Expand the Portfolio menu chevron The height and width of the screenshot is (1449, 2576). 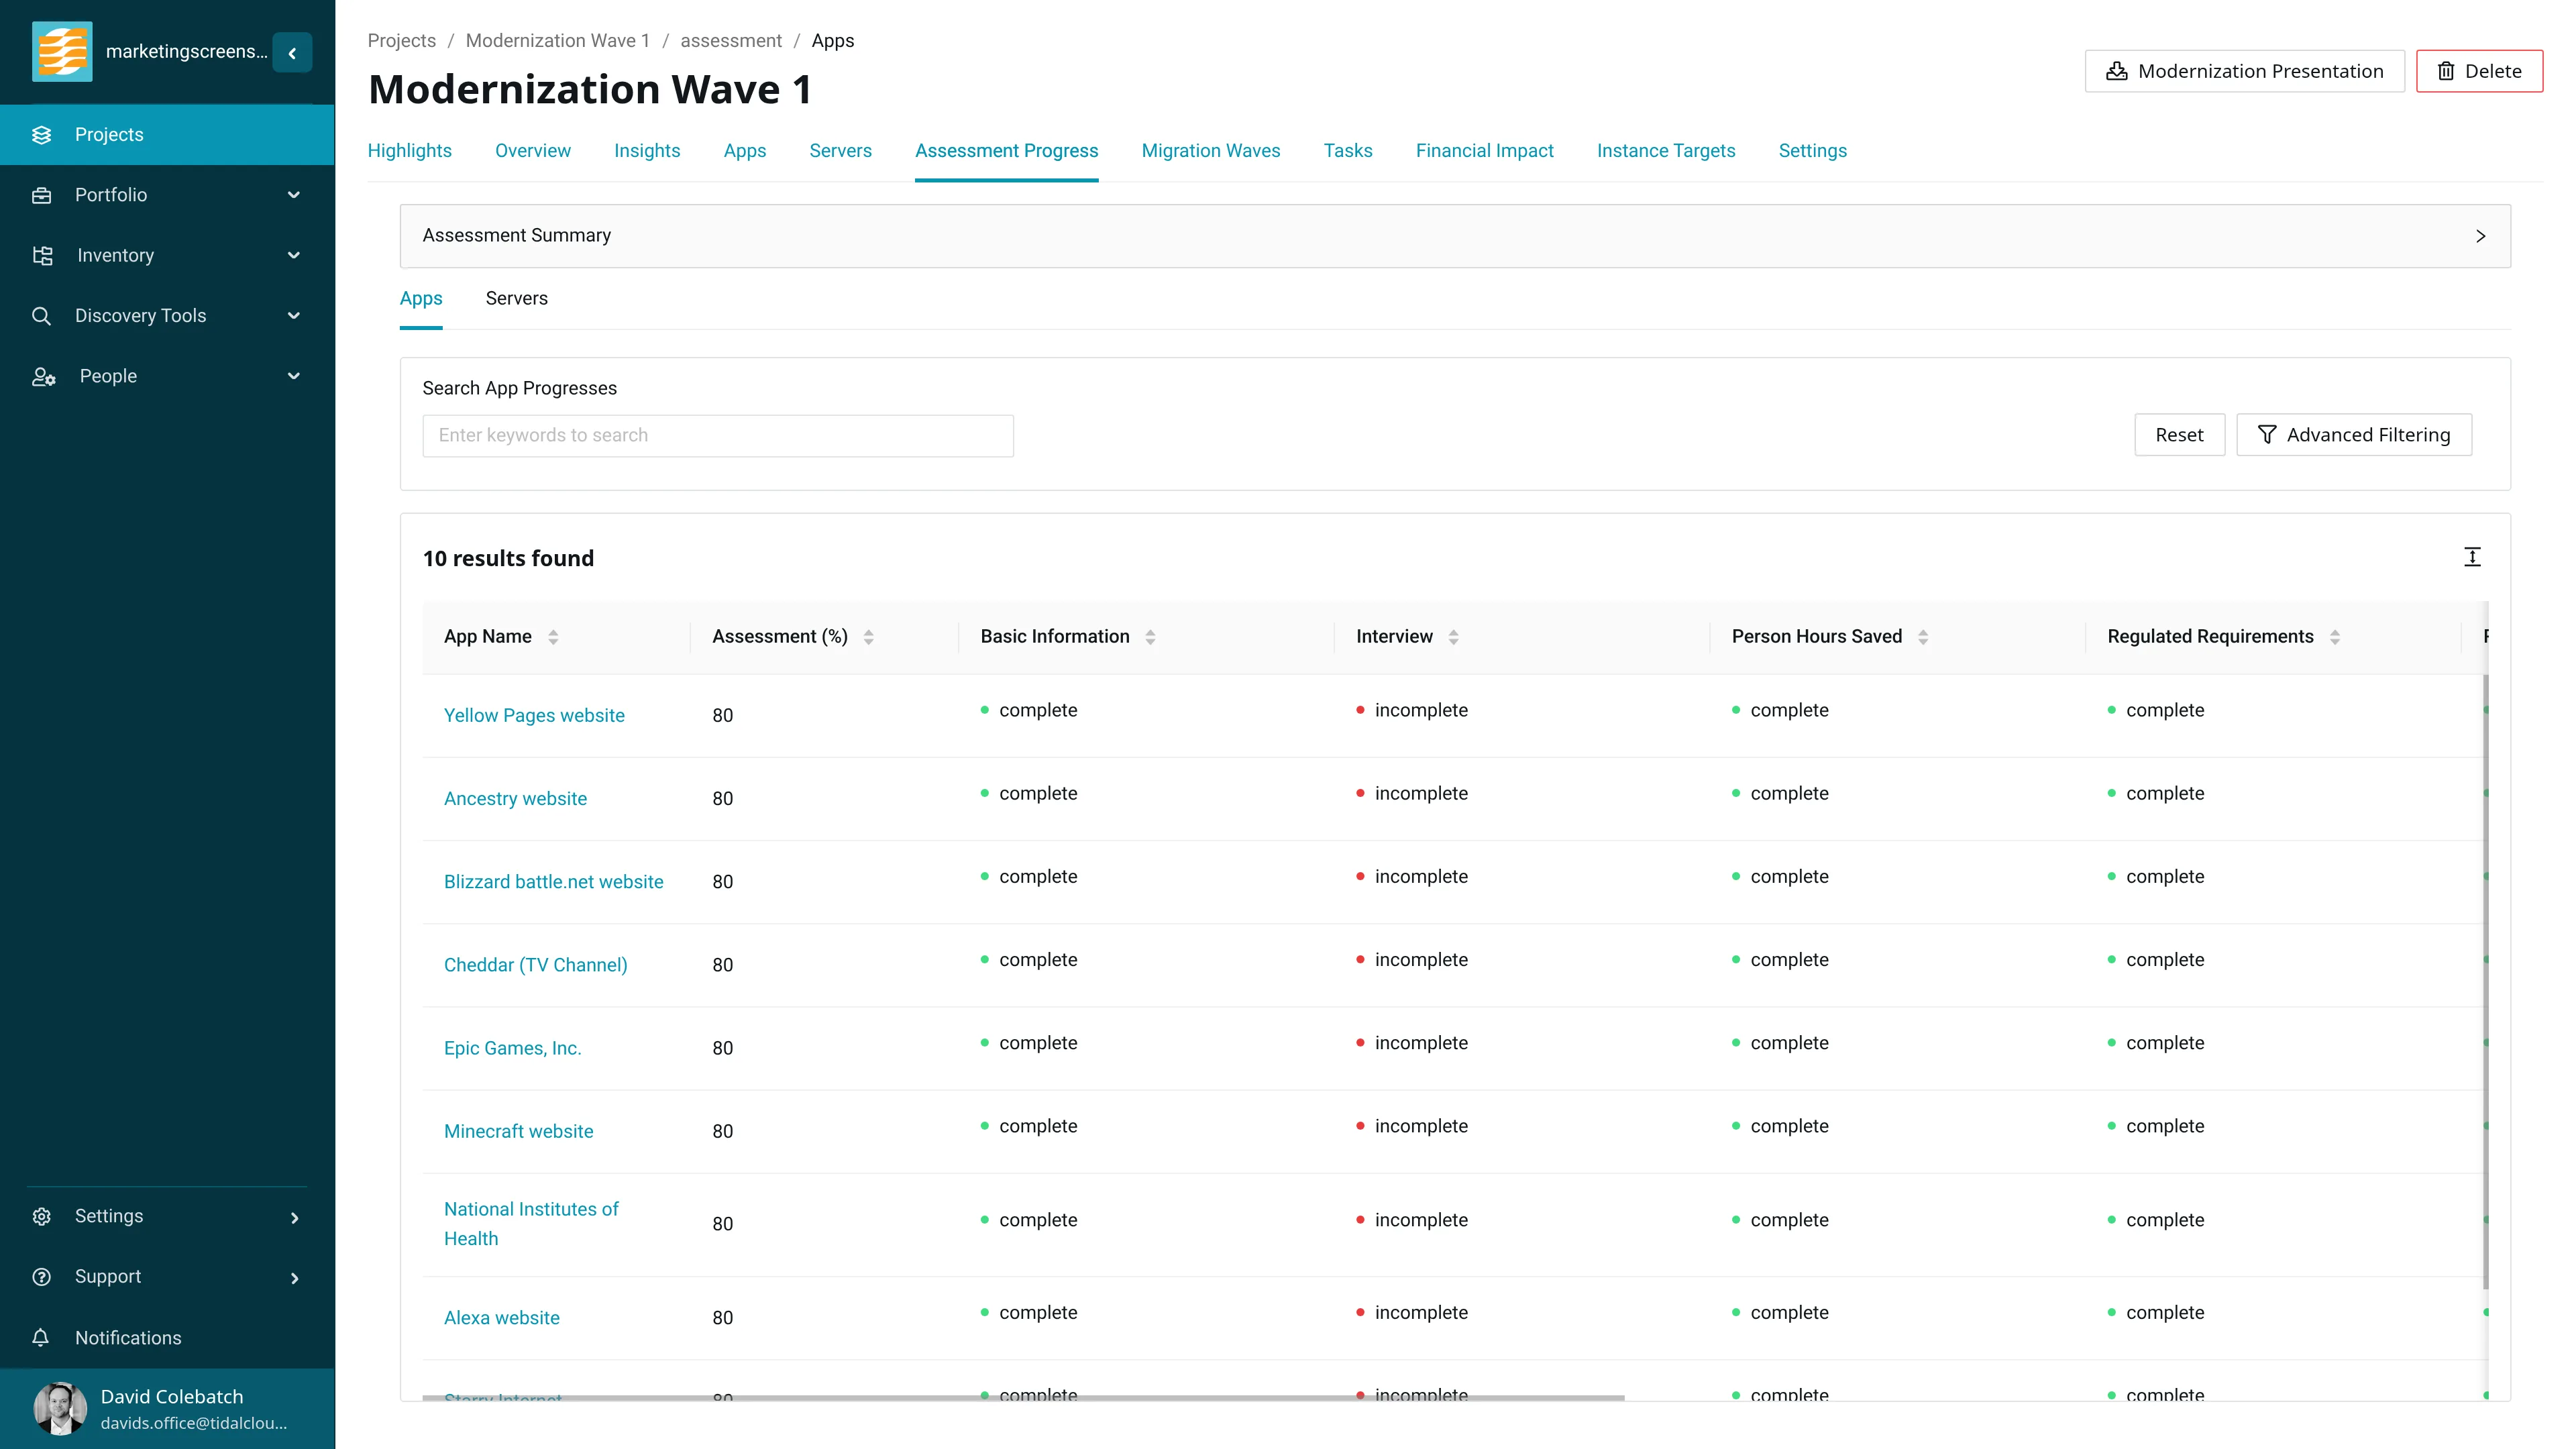pyautogui.click(x=294, y=195)
